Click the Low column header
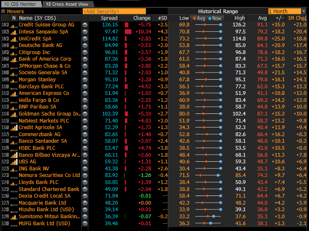This screenshot has width=309, height=231. coord(184,18)
